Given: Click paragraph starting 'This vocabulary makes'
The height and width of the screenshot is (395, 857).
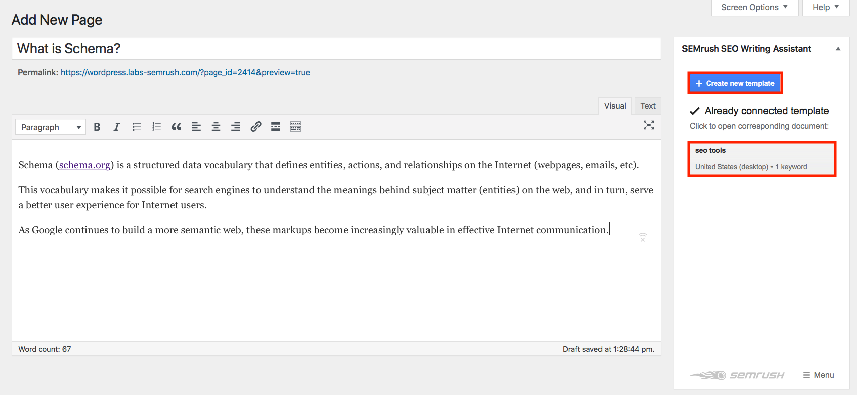Looking at the screenshot, I should click(336, 197).
